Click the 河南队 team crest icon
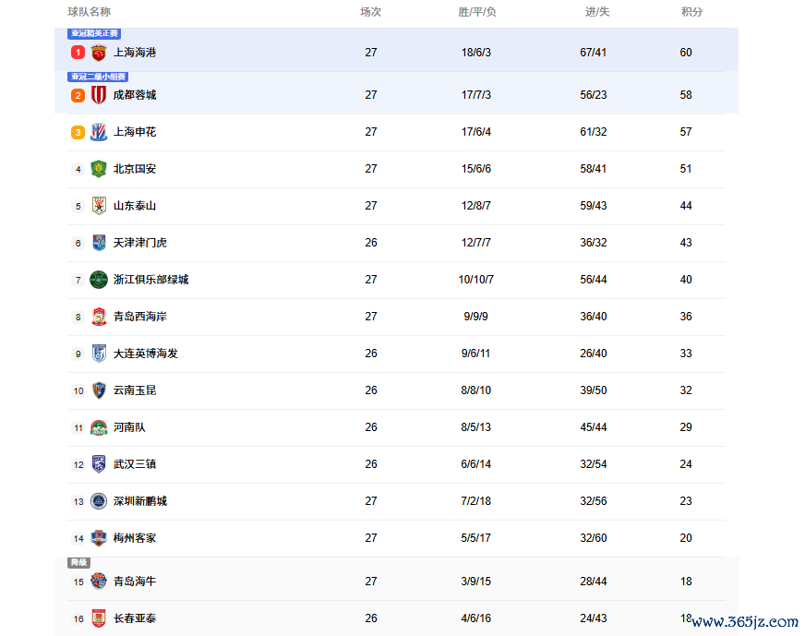805x636 pixels. [99, 427]
